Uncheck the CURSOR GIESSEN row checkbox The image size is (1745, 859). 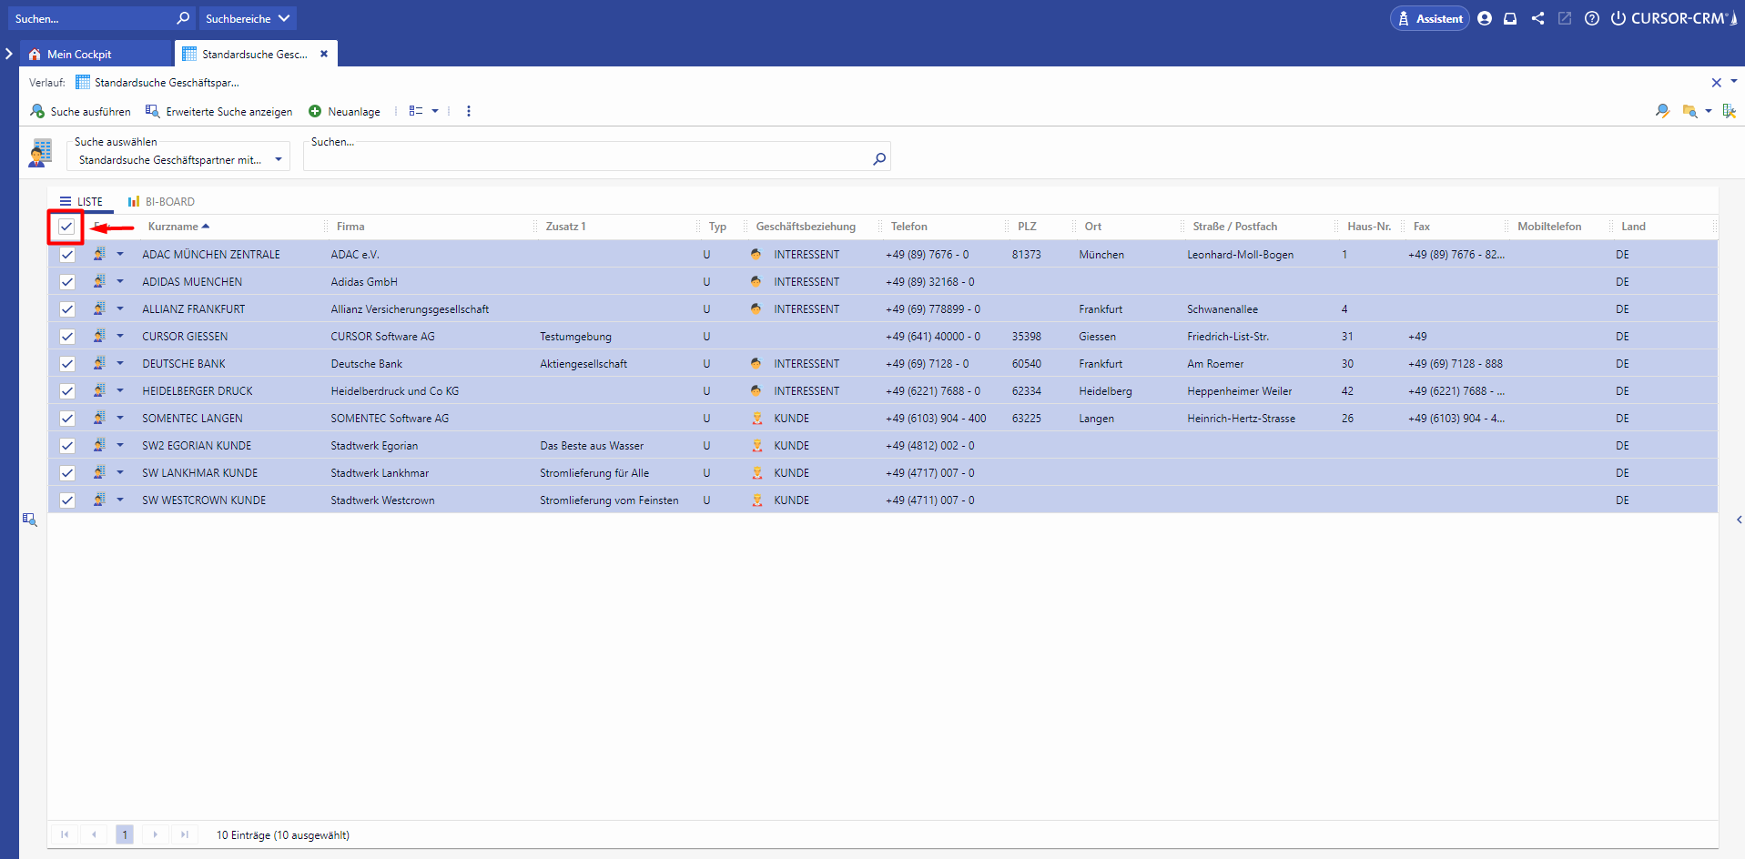pos(67,337)
